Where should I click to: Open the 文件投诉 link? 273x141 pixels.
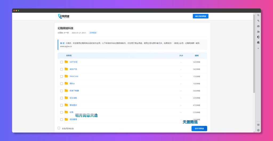coord(93,33)
